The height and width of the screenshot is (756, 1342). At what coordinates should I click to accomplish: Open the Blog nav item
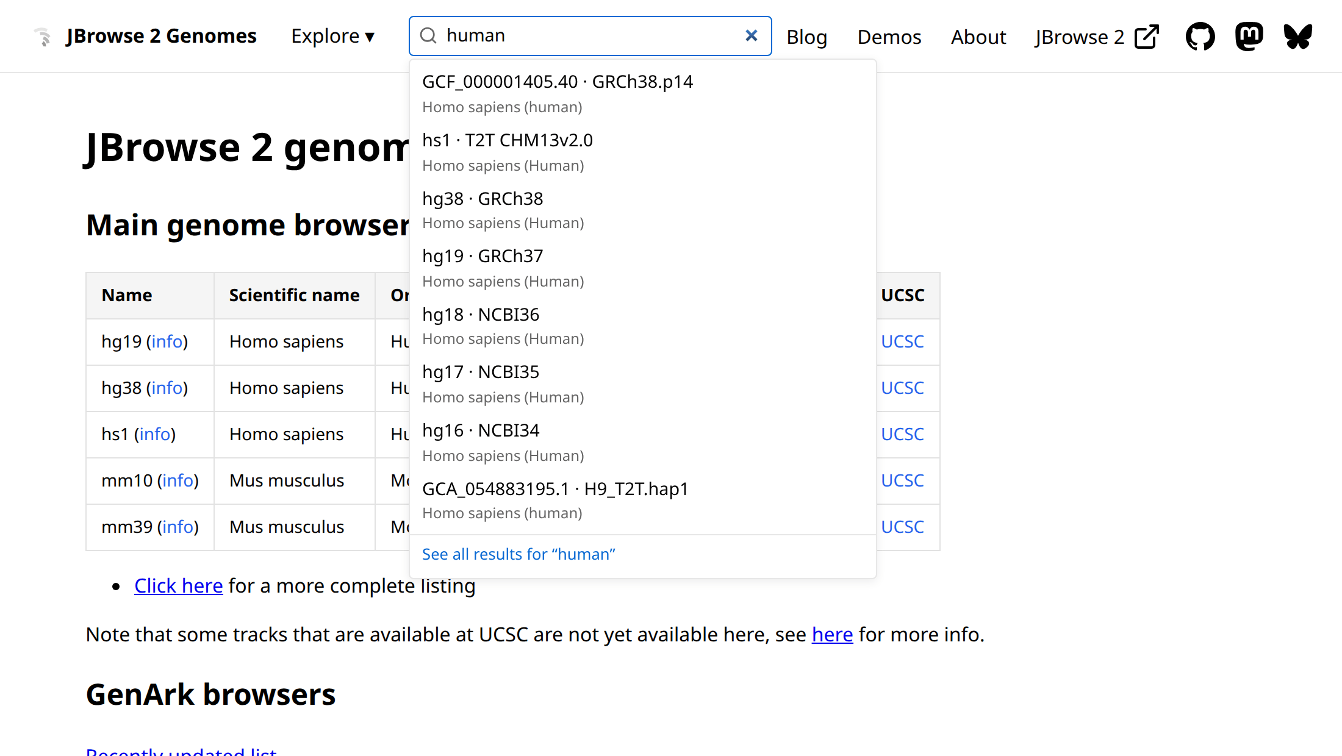(806, 37)
